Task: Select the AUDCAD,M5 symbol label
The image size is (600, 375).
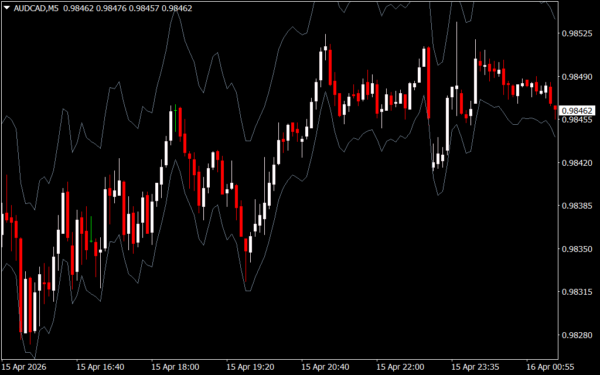Action: pos(36,8)
